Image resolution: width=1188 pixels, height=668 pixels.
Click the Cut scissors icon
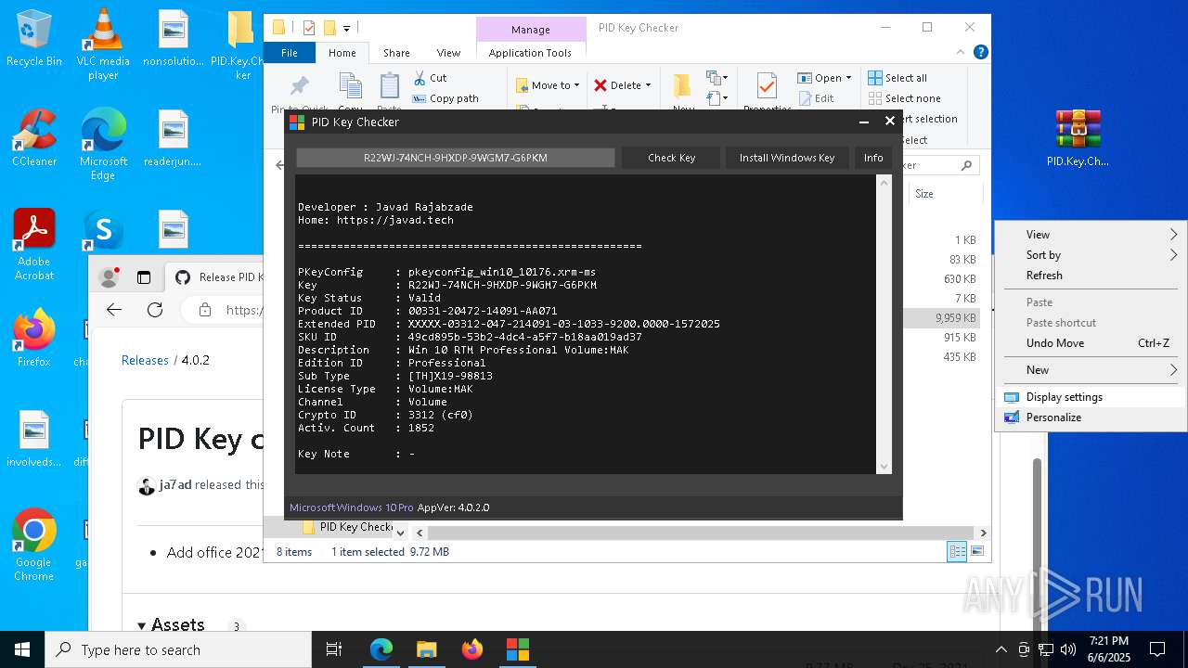[420, 78]
